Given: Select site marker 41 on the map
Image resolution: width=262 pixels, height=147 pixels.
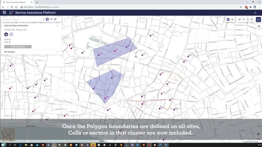Looking at the screenshot, I should (x=10, y=88).
